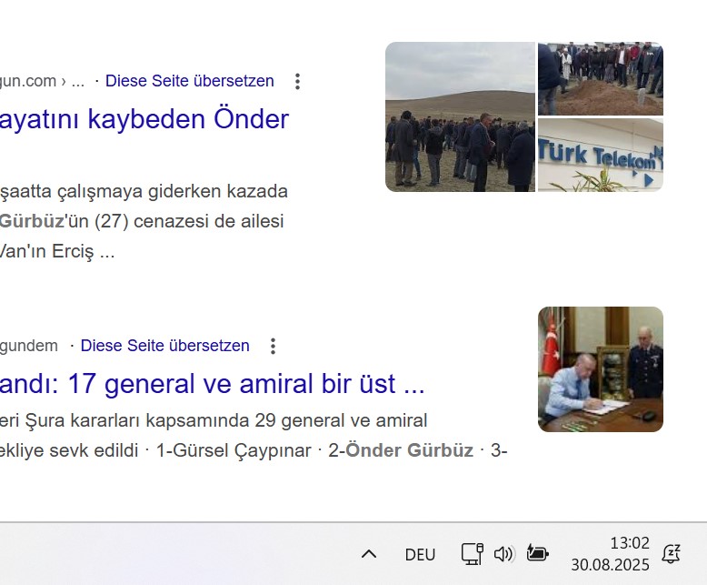Open Türk Telekom sign thumbnail
The height and width of the screenshot is (585, 707).
tap(601, 156)
